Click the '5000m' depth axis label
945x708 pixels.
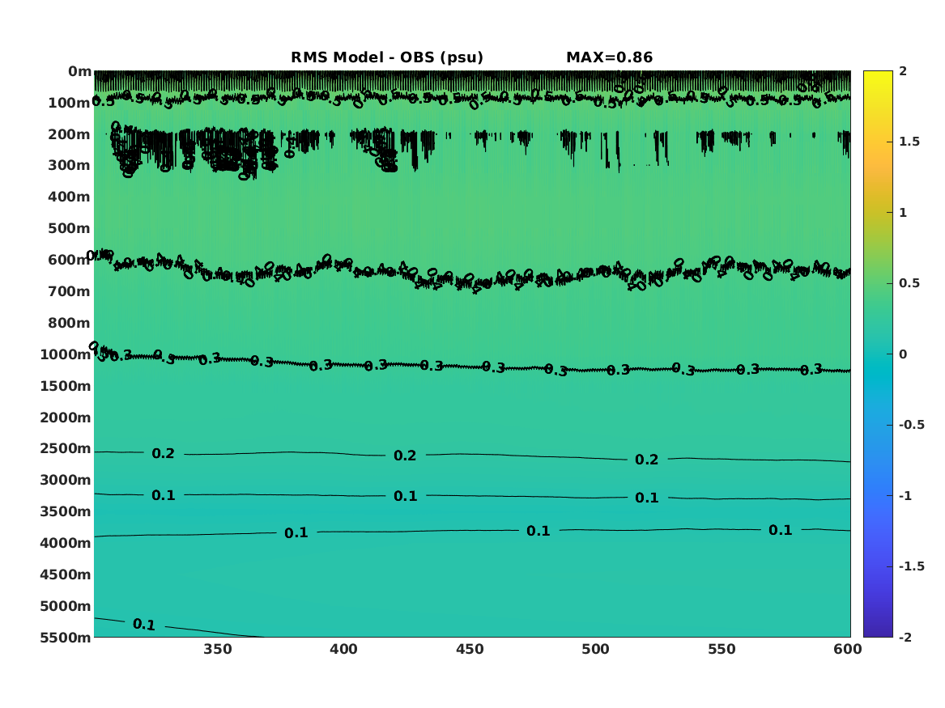point(66,606)
